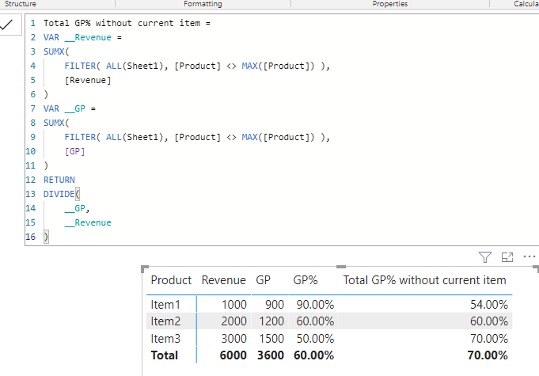Click the table visual's top-left corner handle
The width and height of the screenshot is (539, 376).
[x=145, y=269]
